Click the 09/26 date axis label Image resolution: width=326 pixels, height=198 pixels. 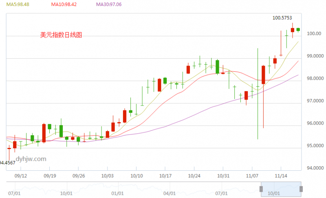click(79, 176)
